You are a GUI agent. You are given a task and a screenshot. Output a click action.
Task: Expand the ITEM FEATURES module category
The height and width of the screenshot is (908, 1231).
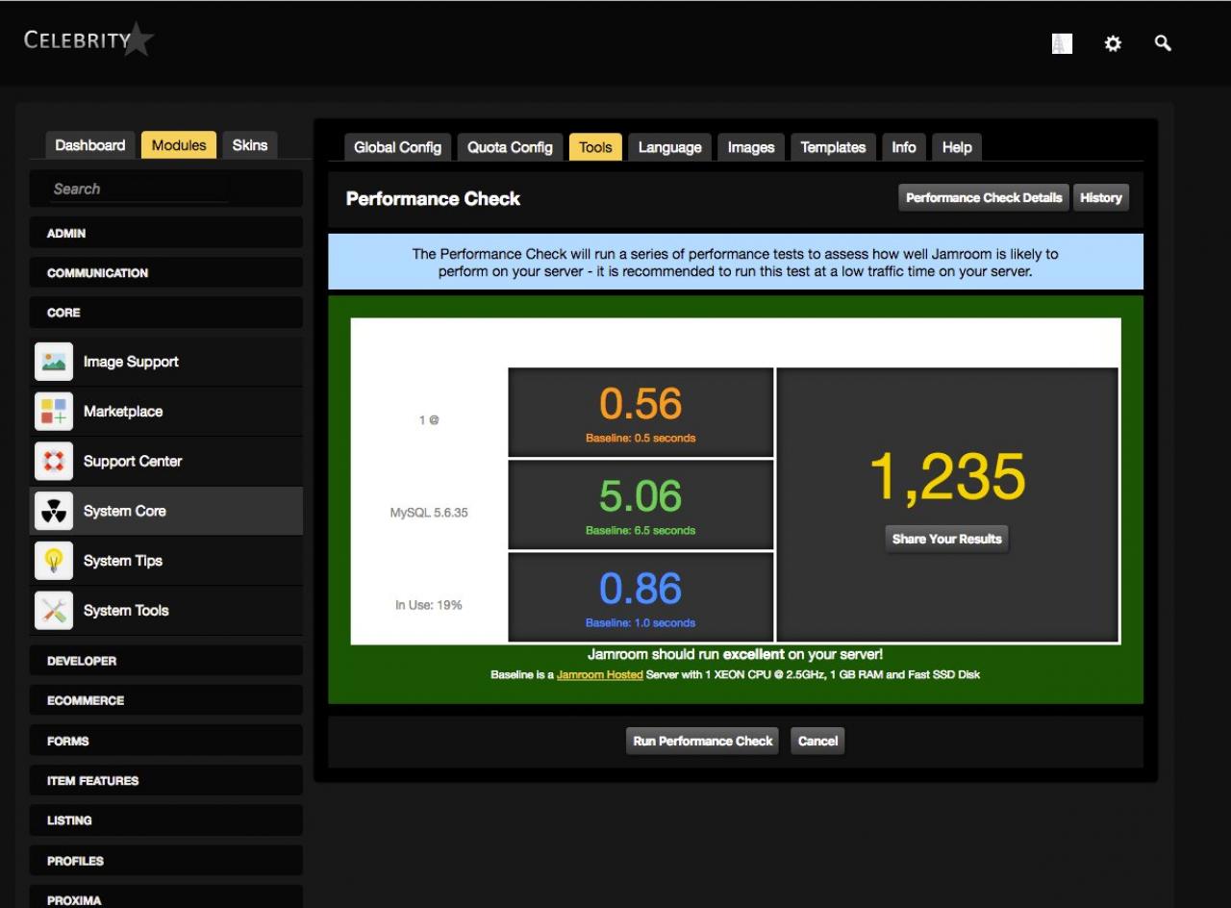(166, 780)
